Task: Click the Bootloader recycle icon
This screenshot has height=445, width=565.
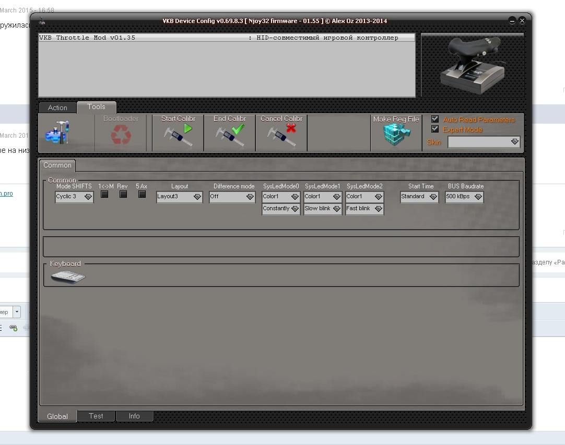Action: coord(121,135)
